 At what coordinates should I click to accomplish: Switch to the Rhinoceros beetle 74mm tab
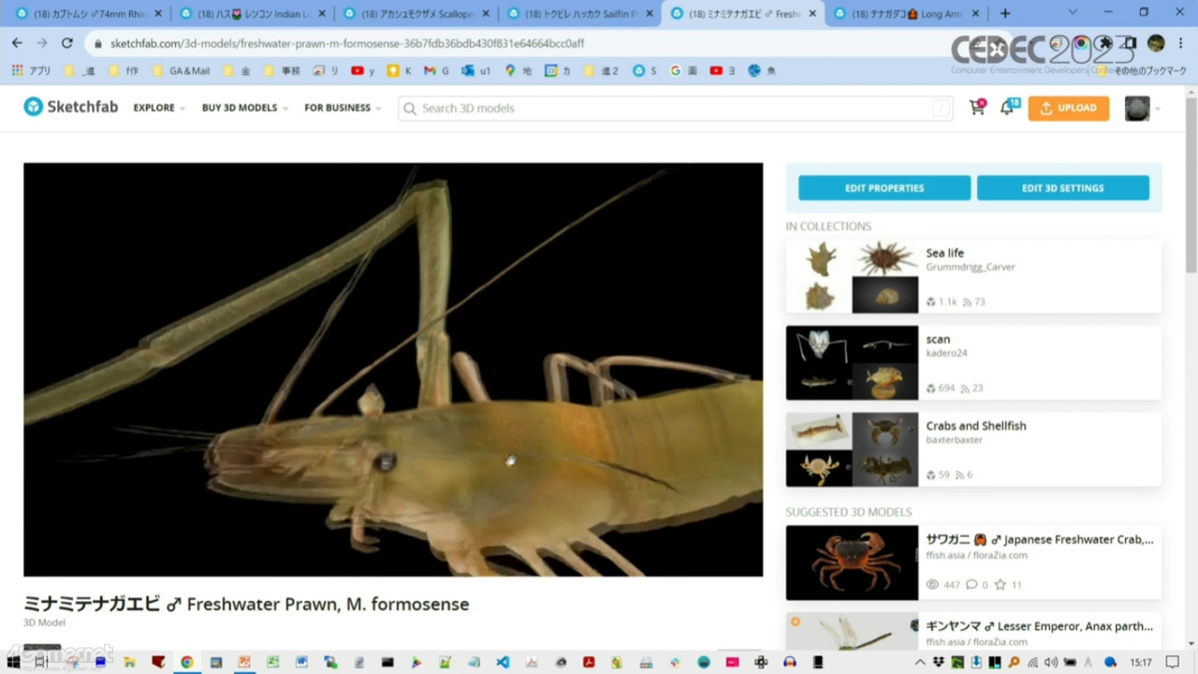(89, 13)
